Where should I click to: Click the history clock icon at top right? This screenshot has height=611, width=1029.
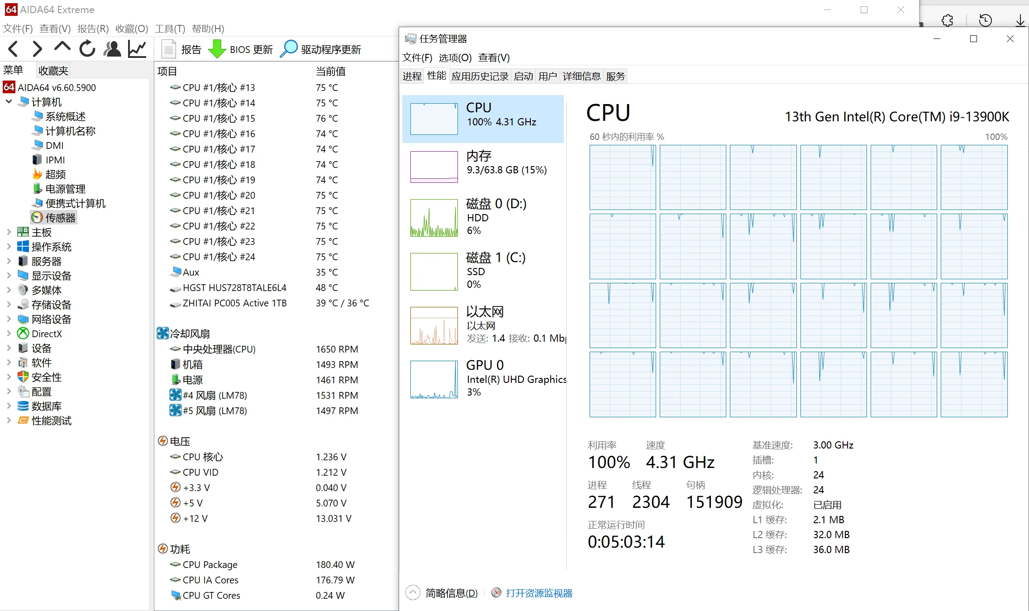pyautogui.click(x=985, y=20)
